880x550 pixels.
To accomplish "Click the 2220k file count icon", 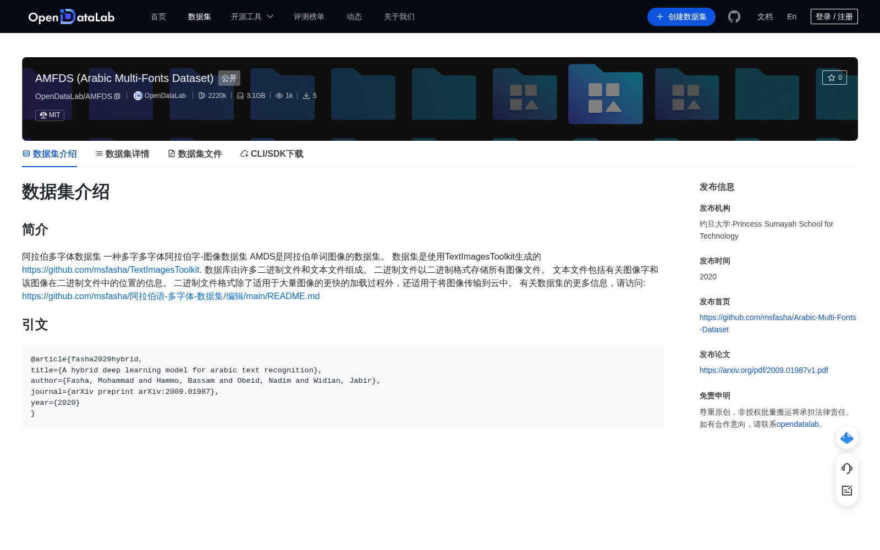I will pyautogui.click(x=202, y=96).
